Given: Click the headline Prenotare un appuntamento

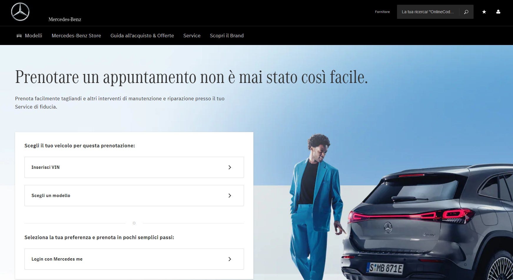Looking at the screenshot, I should pyautogui.click(x=191, y=77).
